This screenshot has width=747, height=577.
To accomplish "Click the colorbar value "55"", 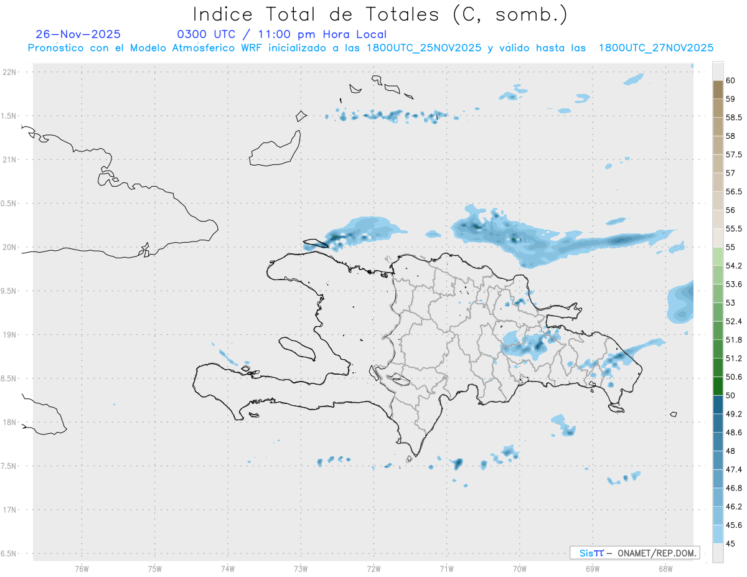I will click(x=731, y=247).
